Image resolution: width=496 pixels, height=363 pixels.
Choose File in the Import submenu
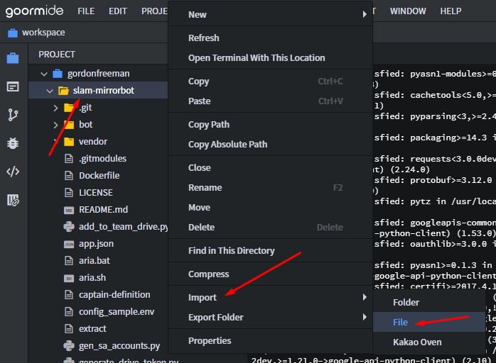401,322
